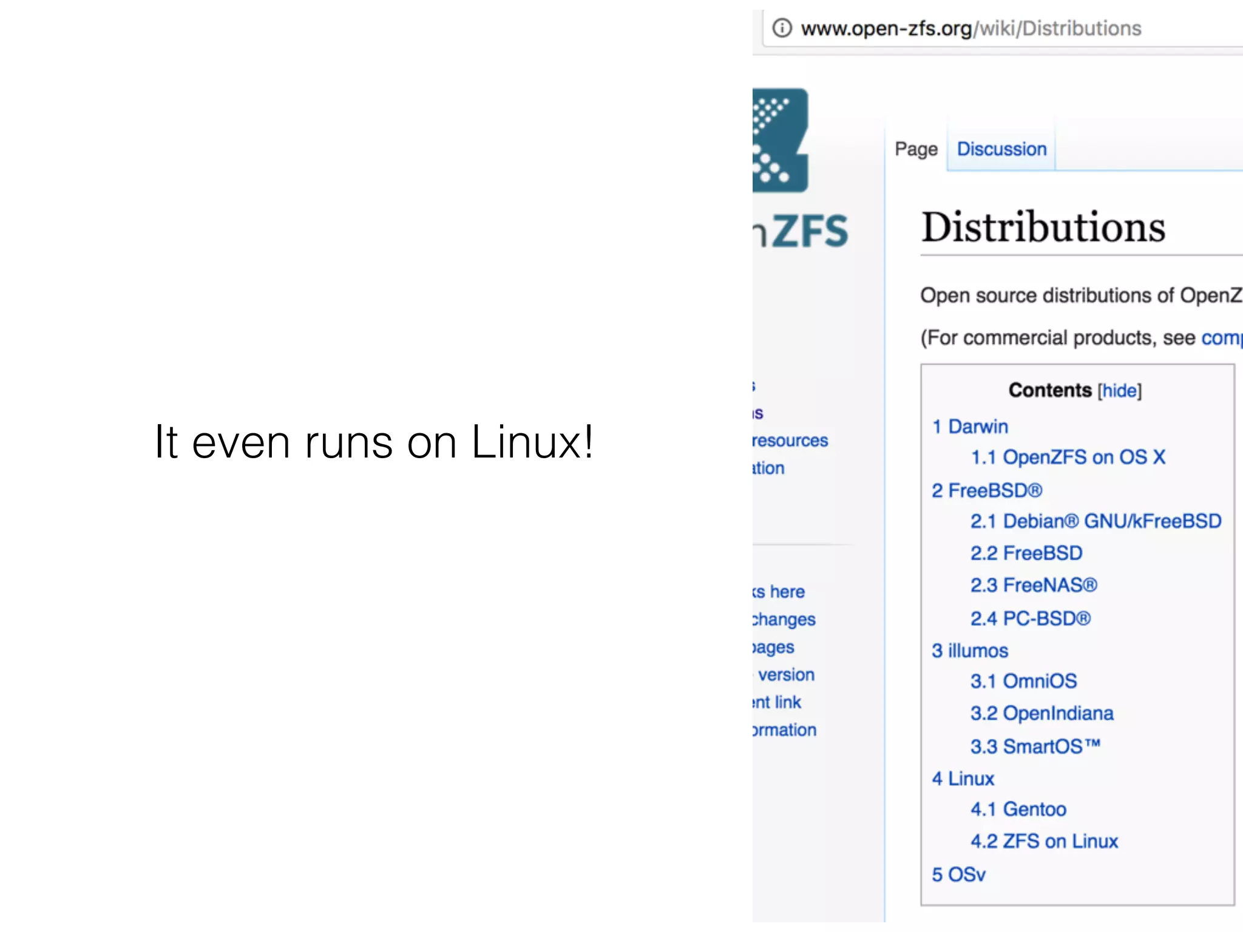This screenshot has height=932, width=1243.
Task: Switch to the Discussion tab
Action: pos(1001,149)
